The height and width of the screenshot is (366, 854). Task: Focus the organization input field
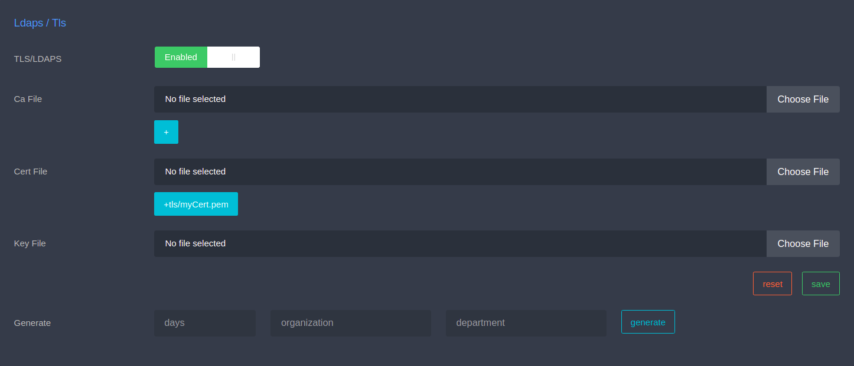point(350,323)
